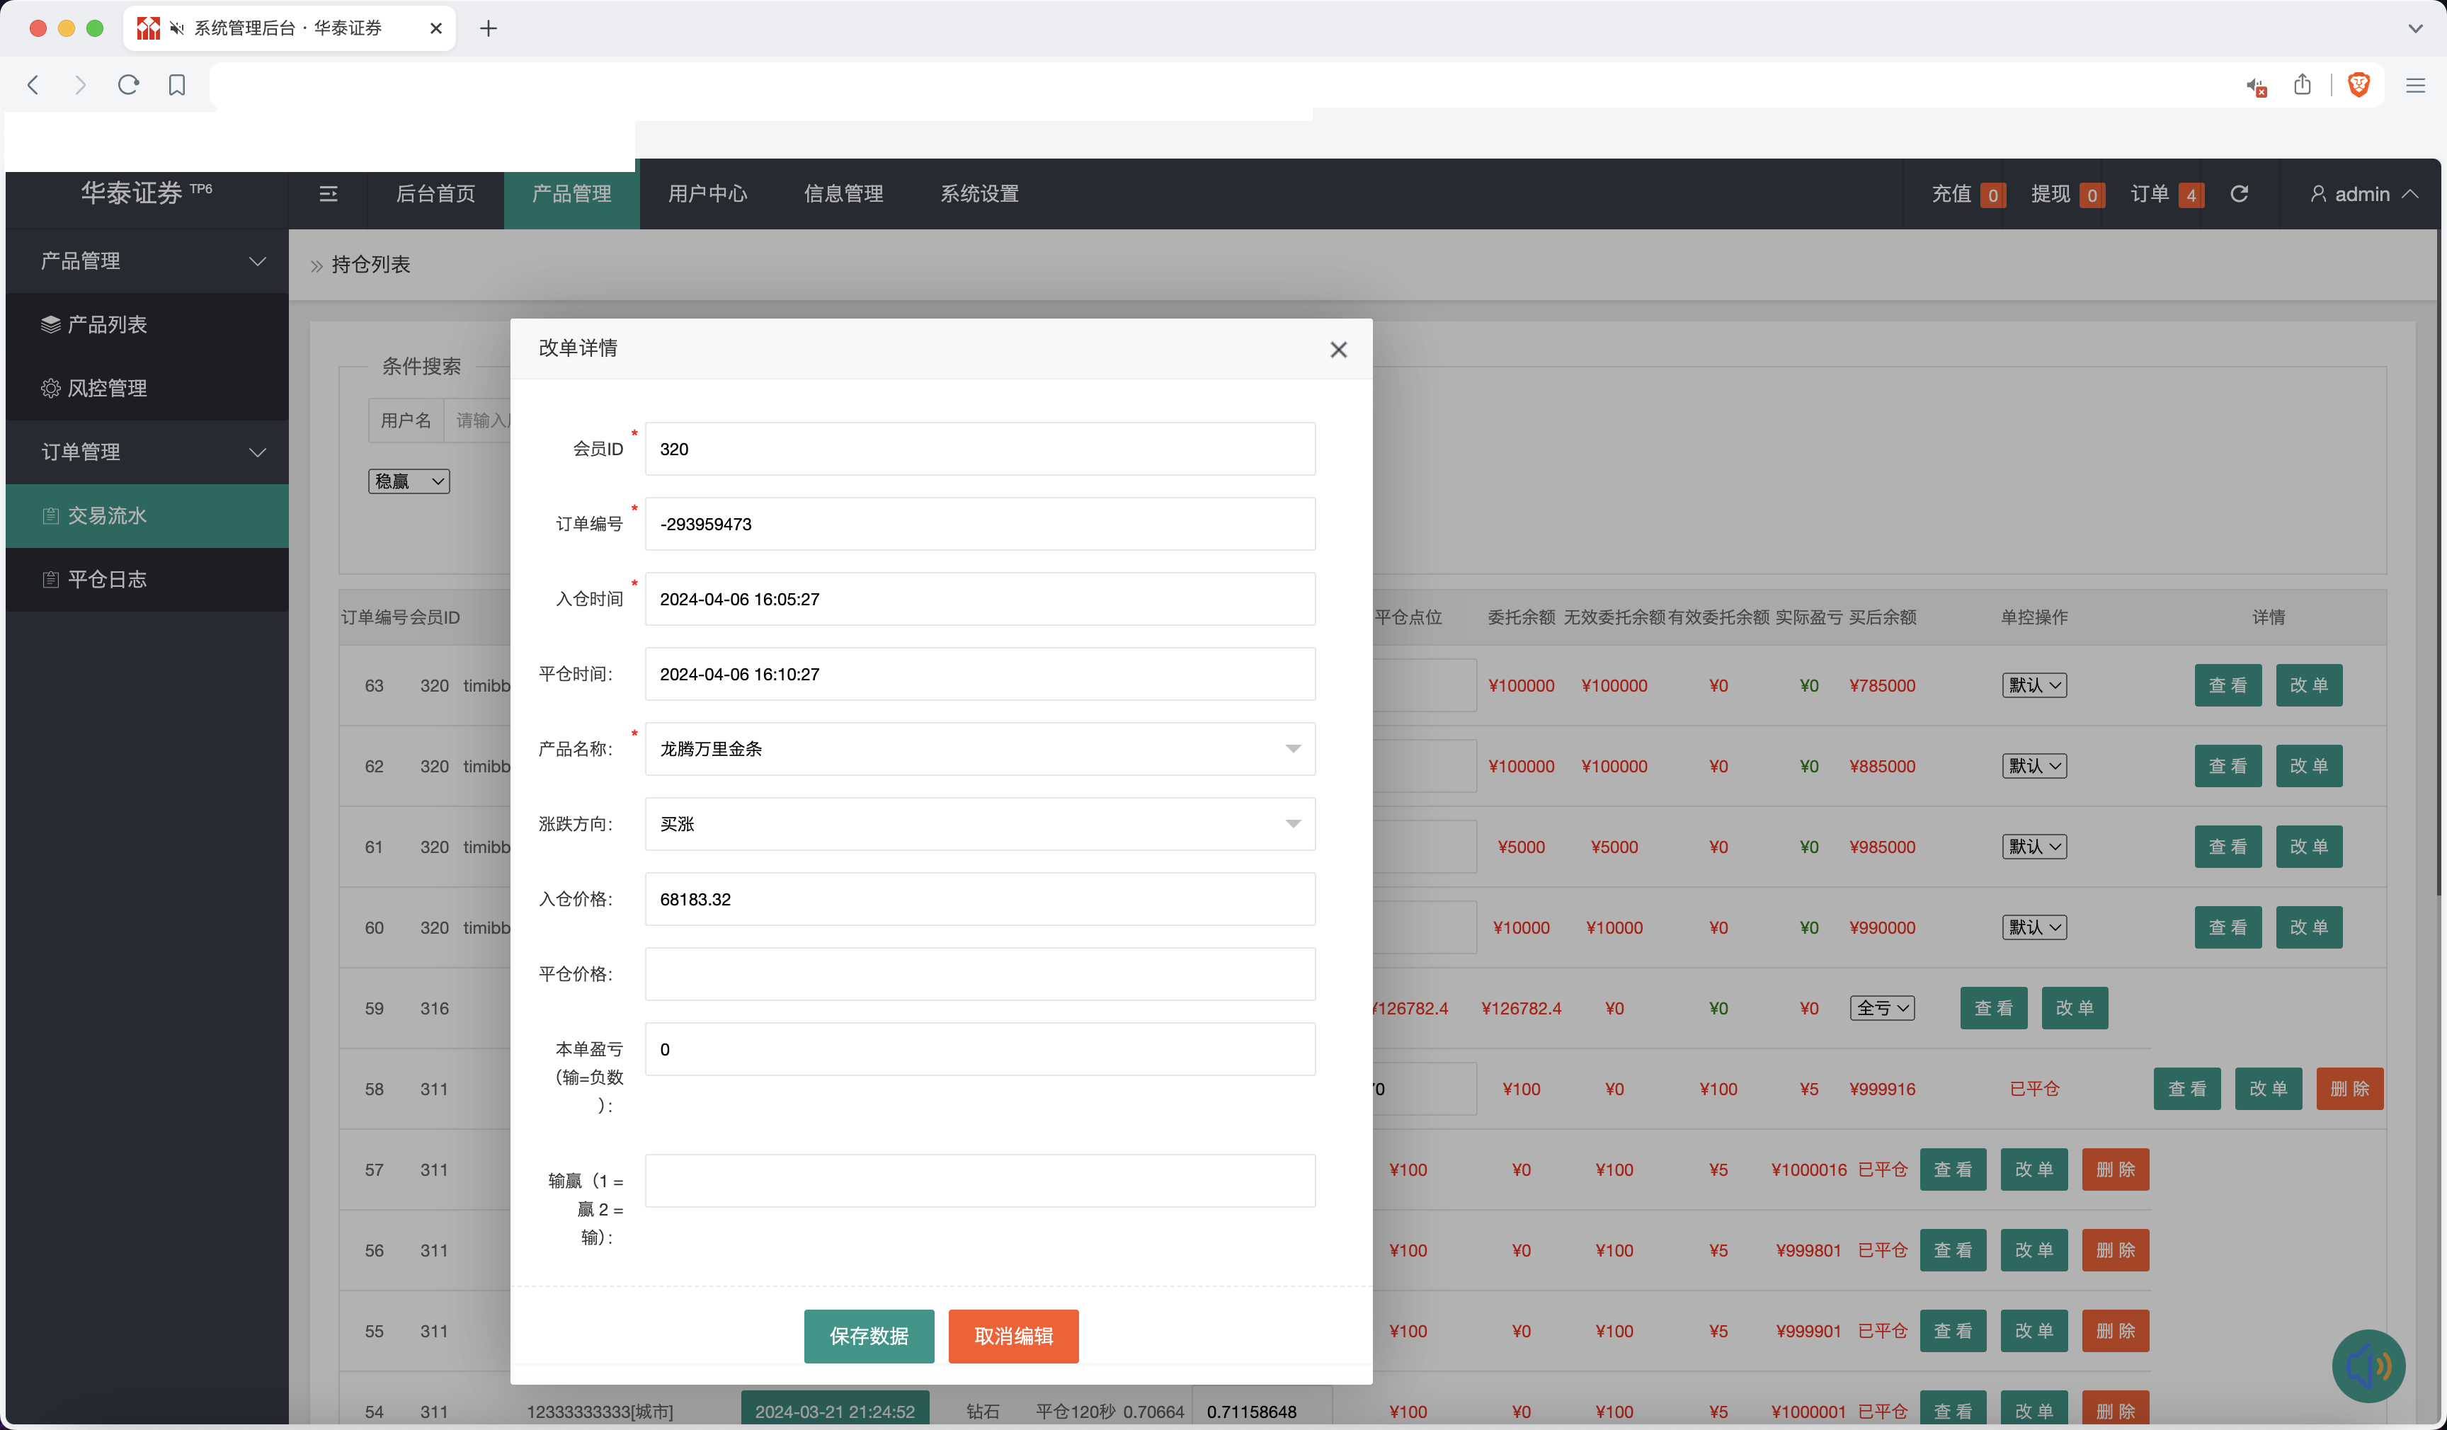Click the floating speaker button
The height and width of the screenshot is (1430, 2447).
[2368, 1365]
